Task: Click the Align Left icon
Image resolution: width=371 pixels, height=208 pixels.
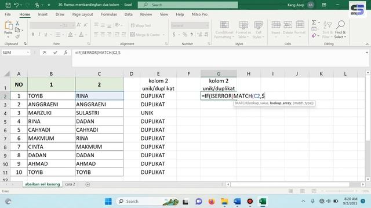Action: pos(96,35)
